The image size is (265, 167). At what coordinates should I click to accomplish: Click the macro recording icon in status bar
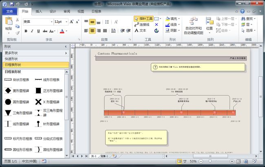pyautogui.click(x=44, y=161)
